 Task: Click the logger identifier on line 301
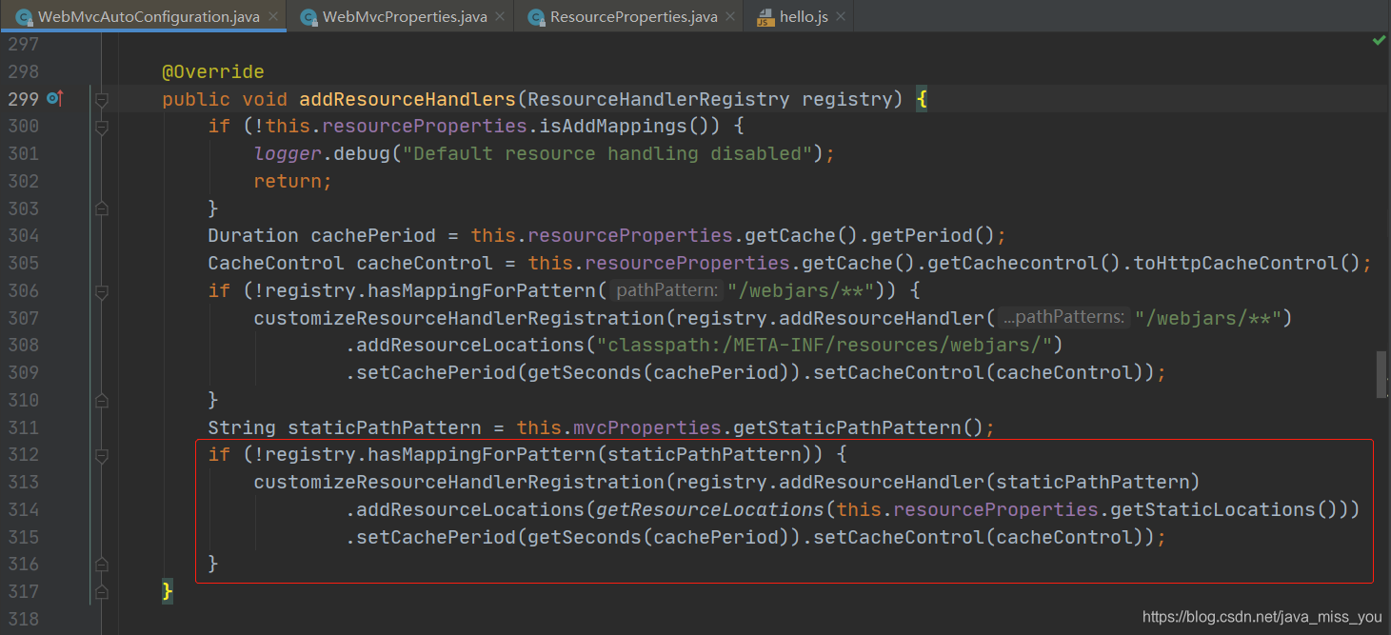click(288, 153)
